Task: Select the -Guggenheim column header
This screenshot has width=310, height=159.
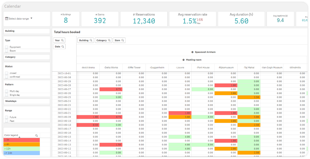Action: [x=157, y=68]
